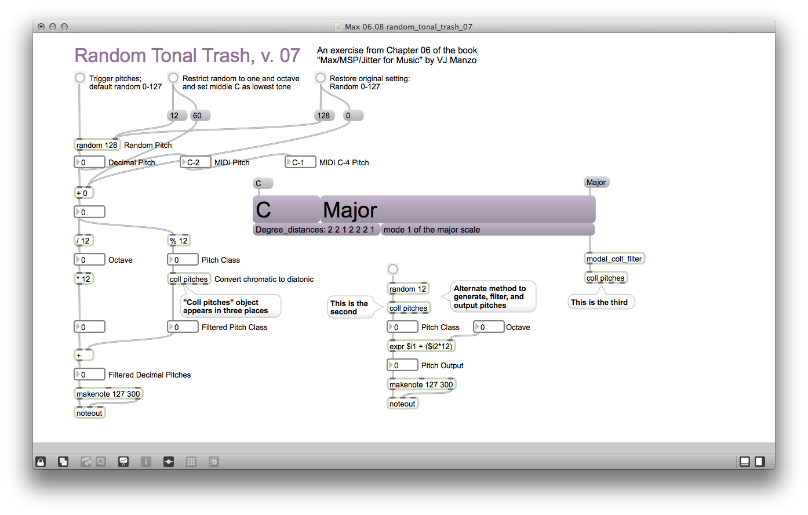Viewport: 808px width, 515px height.
Task: Toggle the grid icon in bottom toolbar
Action: [x=191, y=462]
